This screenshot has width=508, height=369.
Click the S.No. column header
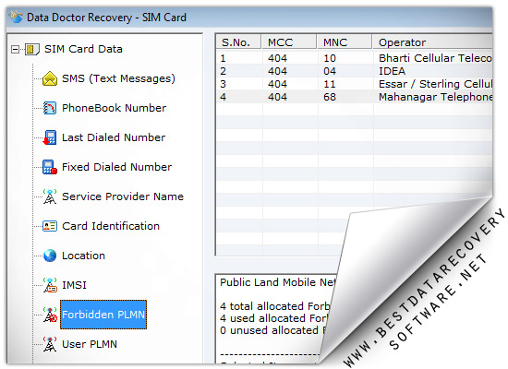[238, 42]
